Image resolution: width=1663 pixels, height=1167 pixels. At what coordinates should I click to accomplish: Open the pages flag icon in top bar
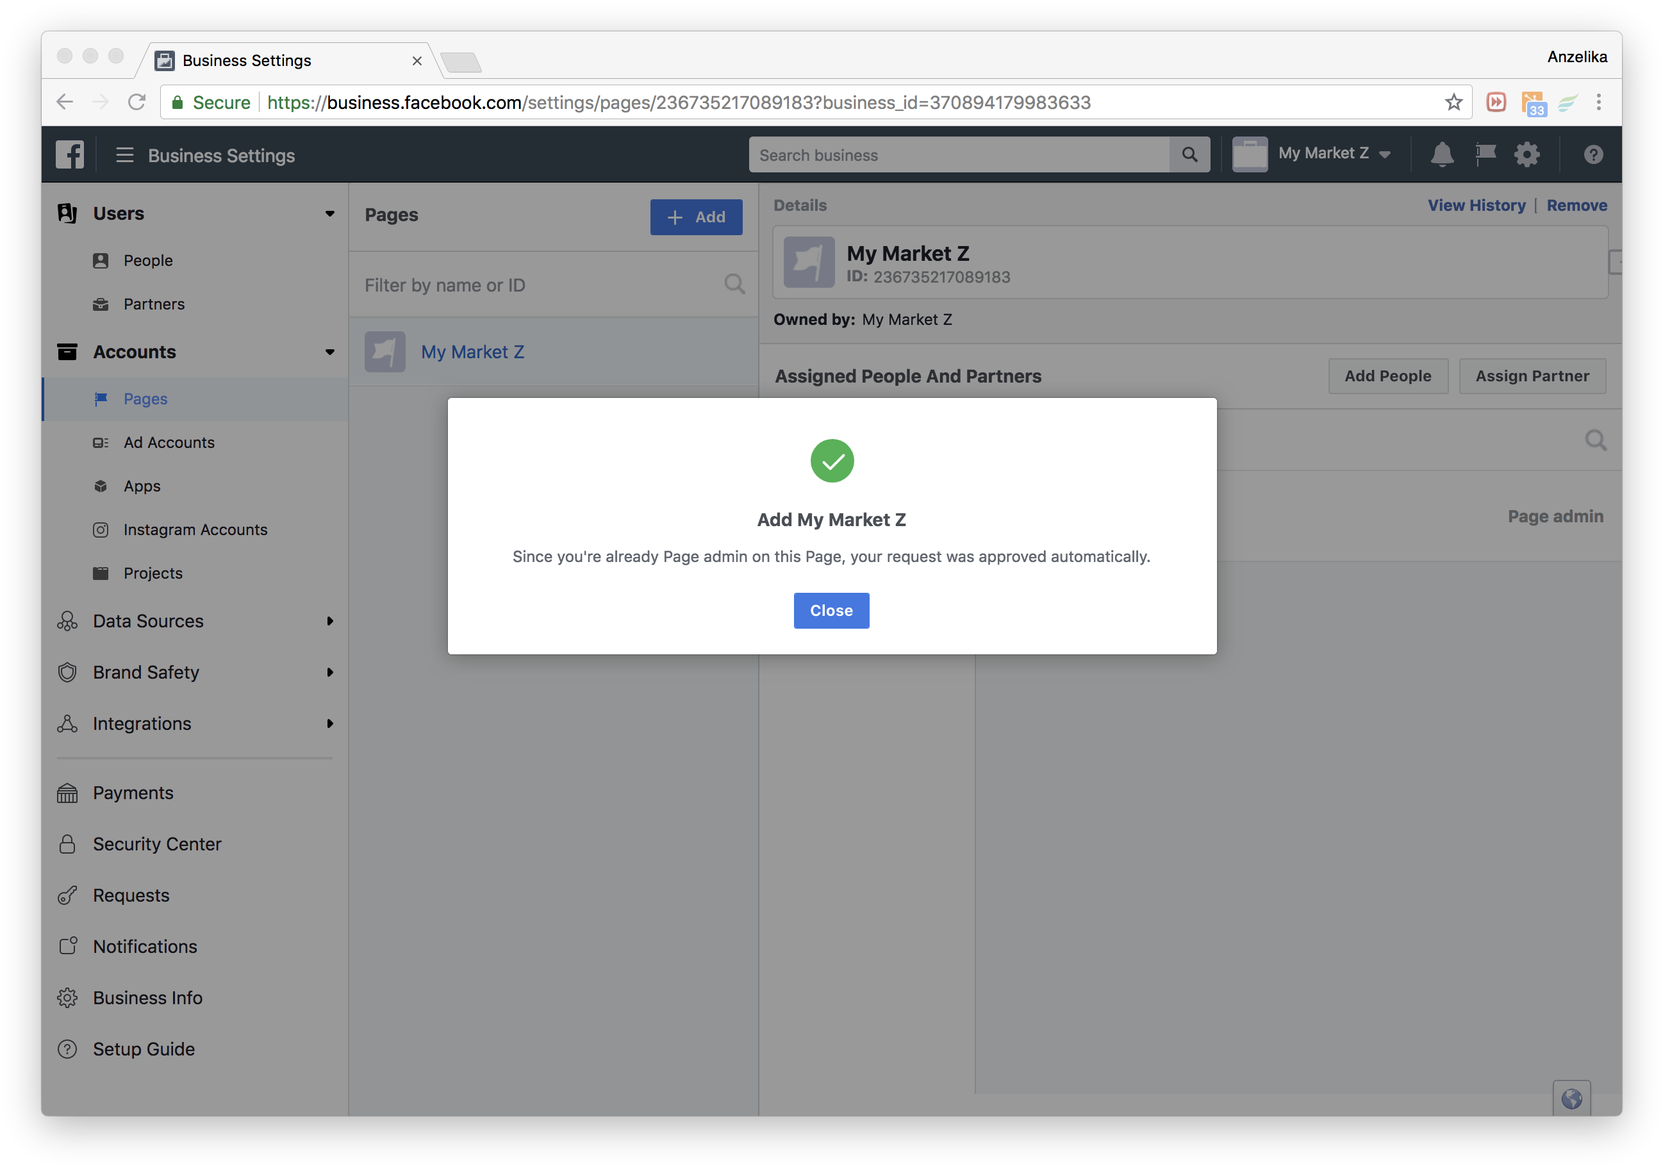[1485, 154]
